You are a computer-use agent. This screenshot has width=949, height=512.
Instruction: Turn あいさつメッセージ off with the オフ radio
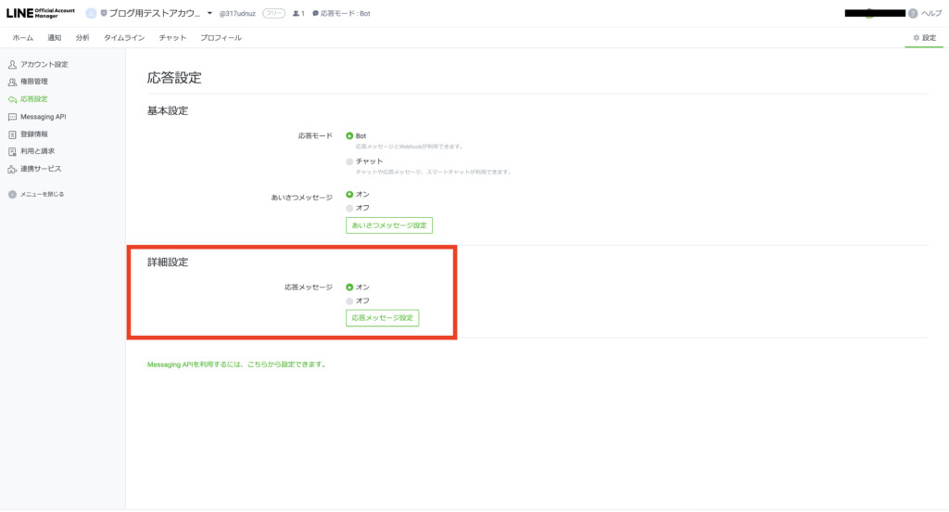coord(349,208)
